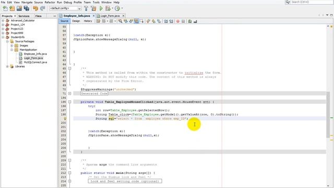Expand the Images package node
The image size is (334, 188).
tap(12, 45)
